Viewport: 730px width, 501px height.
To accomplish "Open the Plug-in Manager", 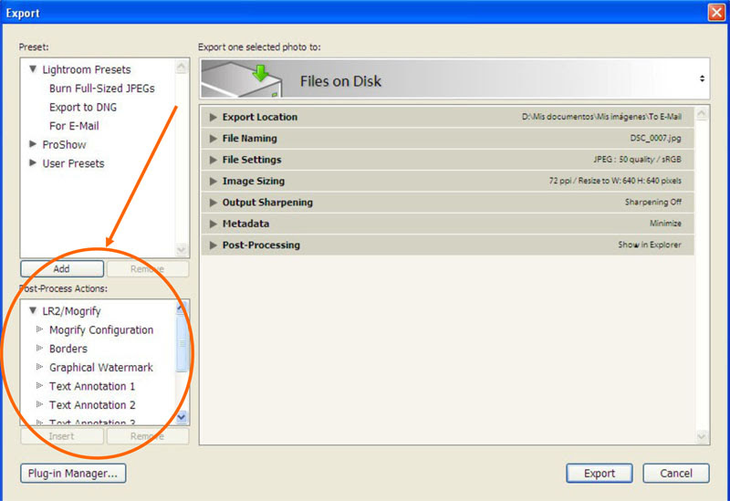I will [73, 473].
